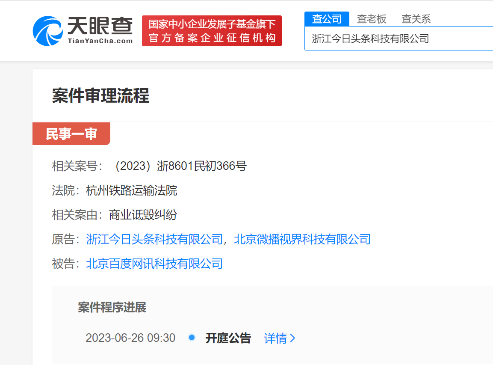
Task: Click the 详情 link for 开庭公告
Action: click(275, 338)
